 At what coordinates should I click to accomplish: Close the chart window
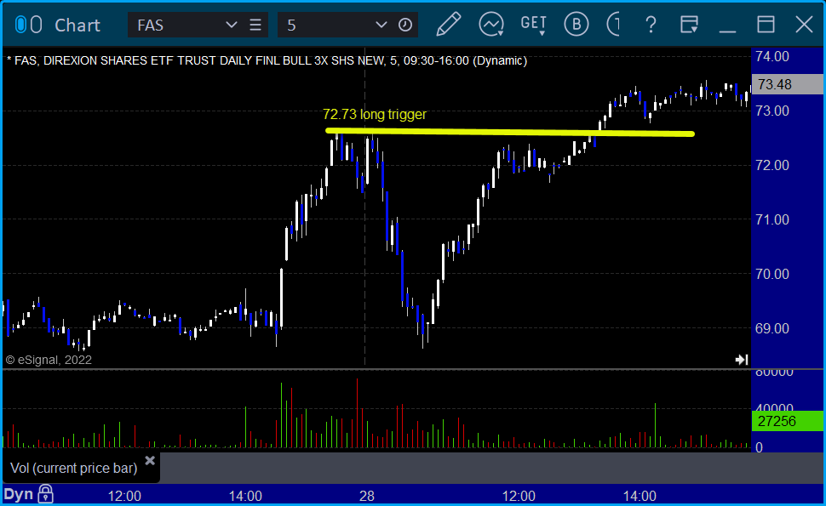pos(804,25)
